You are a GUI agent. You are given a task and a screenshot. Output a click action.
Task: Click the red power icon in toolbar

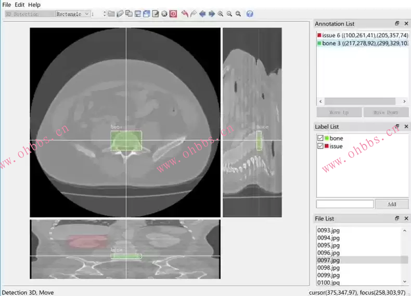(x=173, y=14)
